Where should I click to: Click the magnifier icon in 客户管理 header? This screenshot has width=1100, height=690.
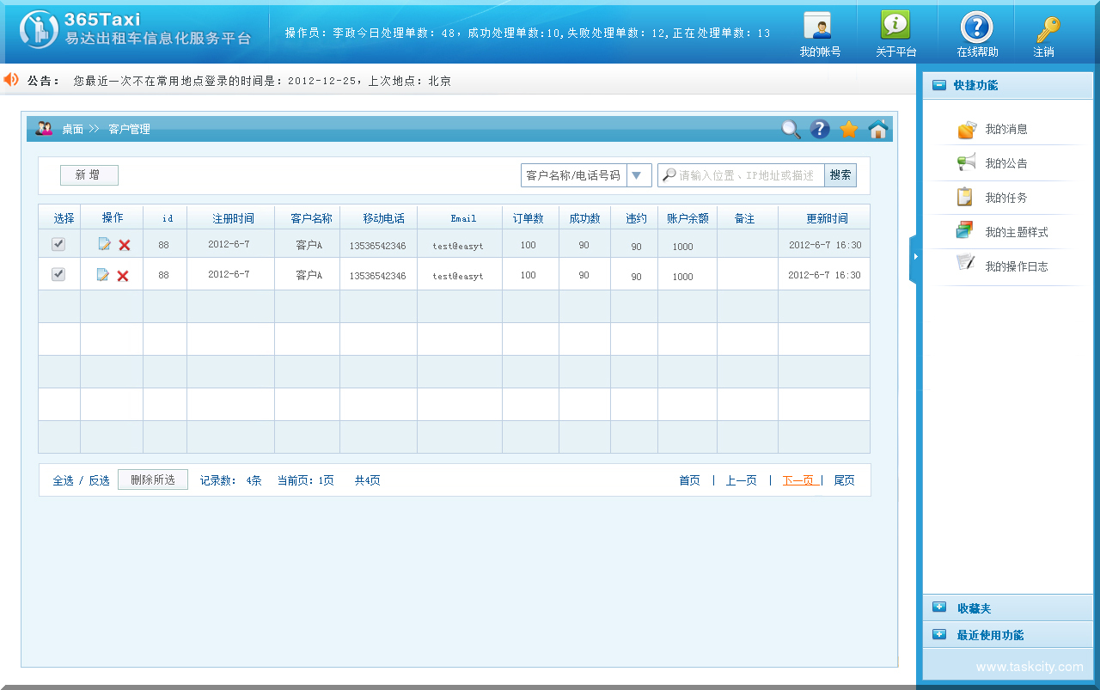(x=791, y=129)
